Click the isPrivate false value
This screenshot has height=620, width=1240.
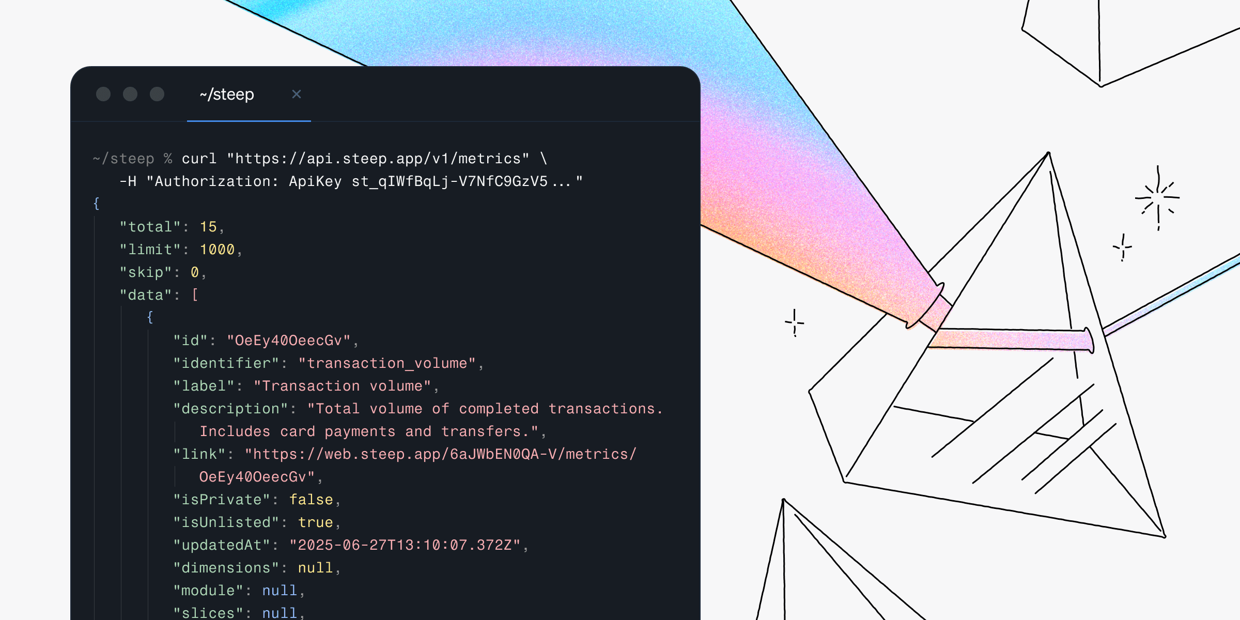[x=311, y=500]
